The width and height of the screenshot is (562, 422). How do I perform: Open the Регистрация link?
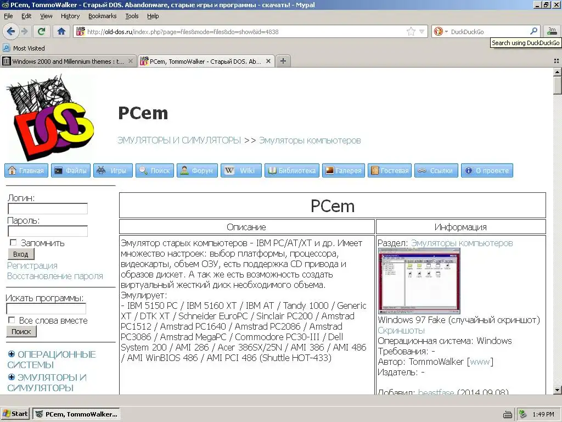click(32, 265)
